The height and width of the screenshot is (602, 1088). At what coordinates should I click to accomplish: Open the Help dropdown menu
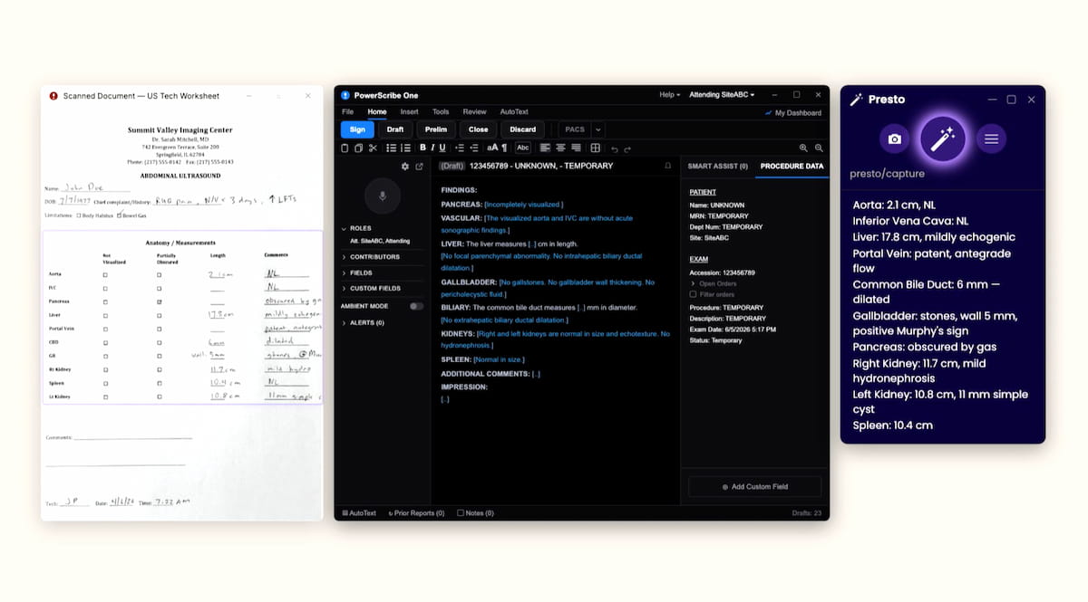669,95
